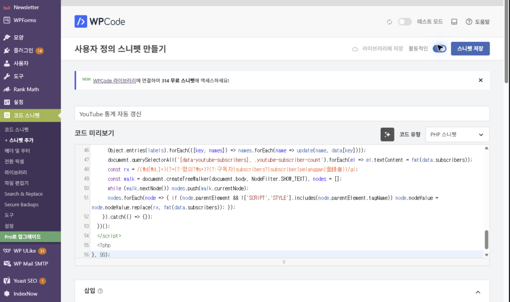510x302 pixels.
Task: Click the WPForms form icon
Action: [7, 20]
